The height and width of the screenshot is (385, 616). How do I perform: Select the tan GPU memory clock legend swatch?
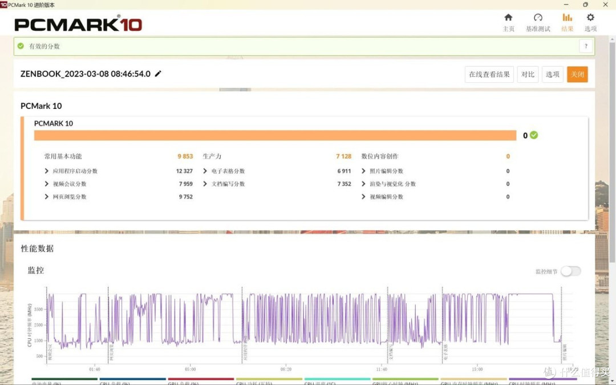coord(474,379)
